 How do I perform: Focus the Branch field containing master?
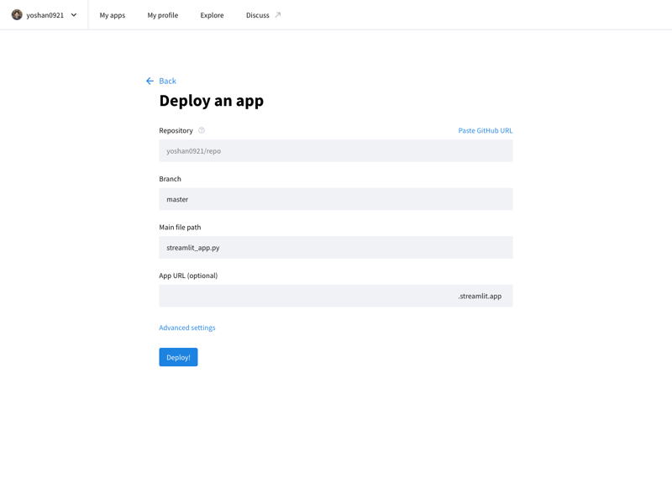pyautogui.click(x=335, y=199)
